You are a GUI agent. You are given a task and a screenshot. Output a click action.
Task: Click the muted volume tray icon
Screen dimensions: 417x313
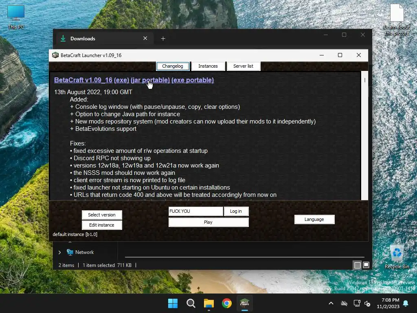tap(367, 303)
